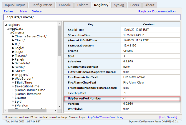The height and width of the screenshot is (125, 186).
Task: Click the tree's horizontal scrollbar right arrow
Action: tap(55, 111)
